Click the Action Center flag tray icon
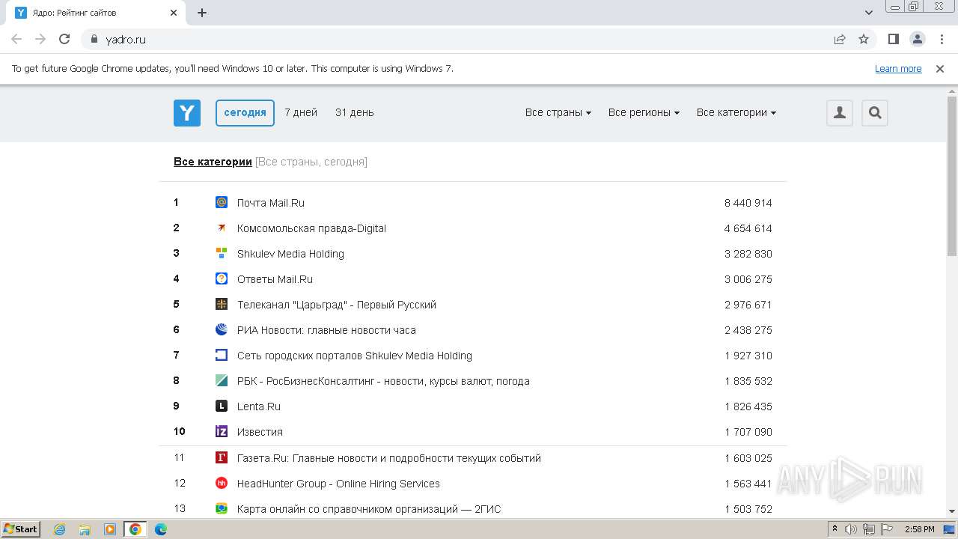The height and width of the screenshot is (539, 958). pyautogui.click(x=886, y=529)
